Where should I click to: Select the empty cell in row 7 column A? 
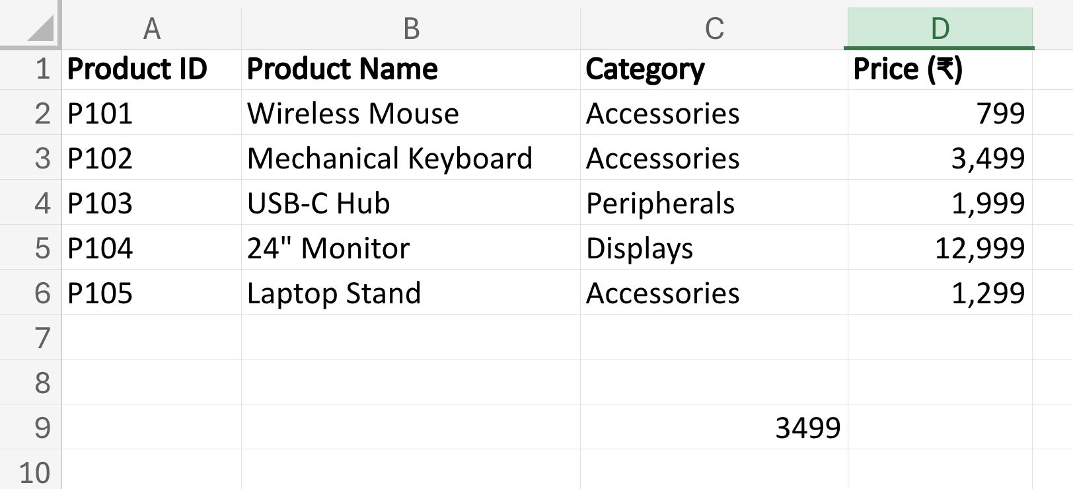point(151,338)
